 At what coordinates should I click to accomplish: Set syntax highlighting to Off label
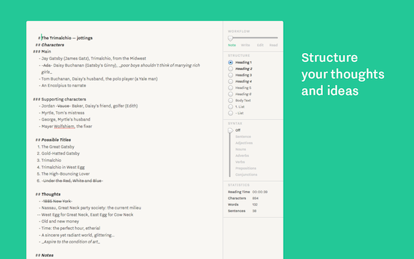pyautogui.click(x=238, y=130)
